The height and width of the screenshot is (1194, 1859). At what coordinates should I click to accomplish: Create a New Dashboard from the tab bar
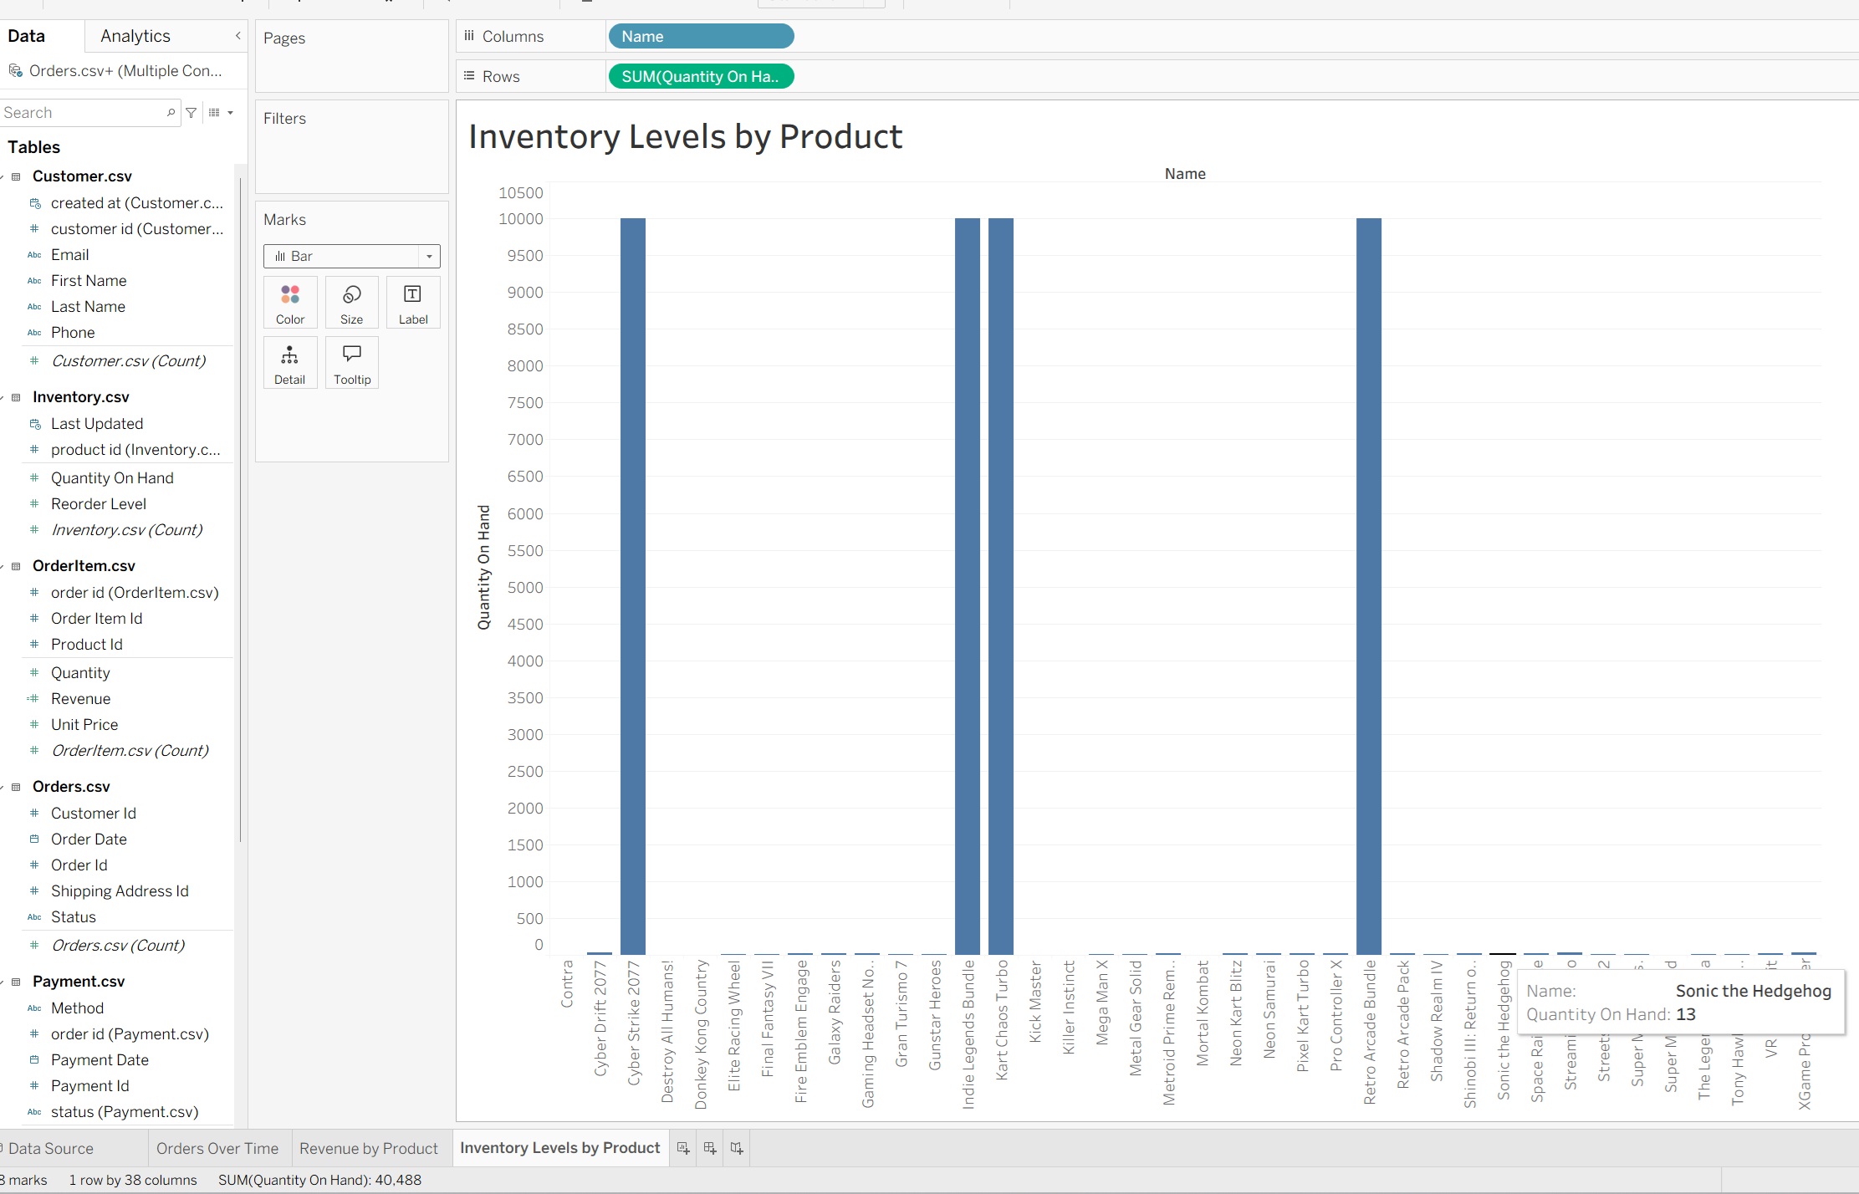(x=709, y=1147)
